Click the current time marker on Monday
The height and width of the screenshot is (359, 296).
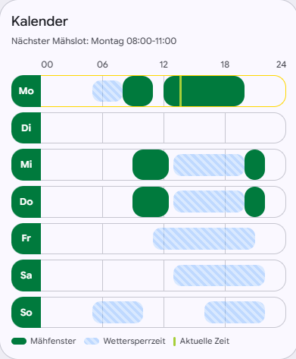[x=180, y=91]
